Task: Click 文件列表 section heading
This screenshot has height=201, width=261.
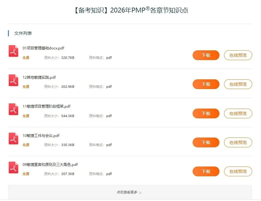Action: click(x=23, y=33)
